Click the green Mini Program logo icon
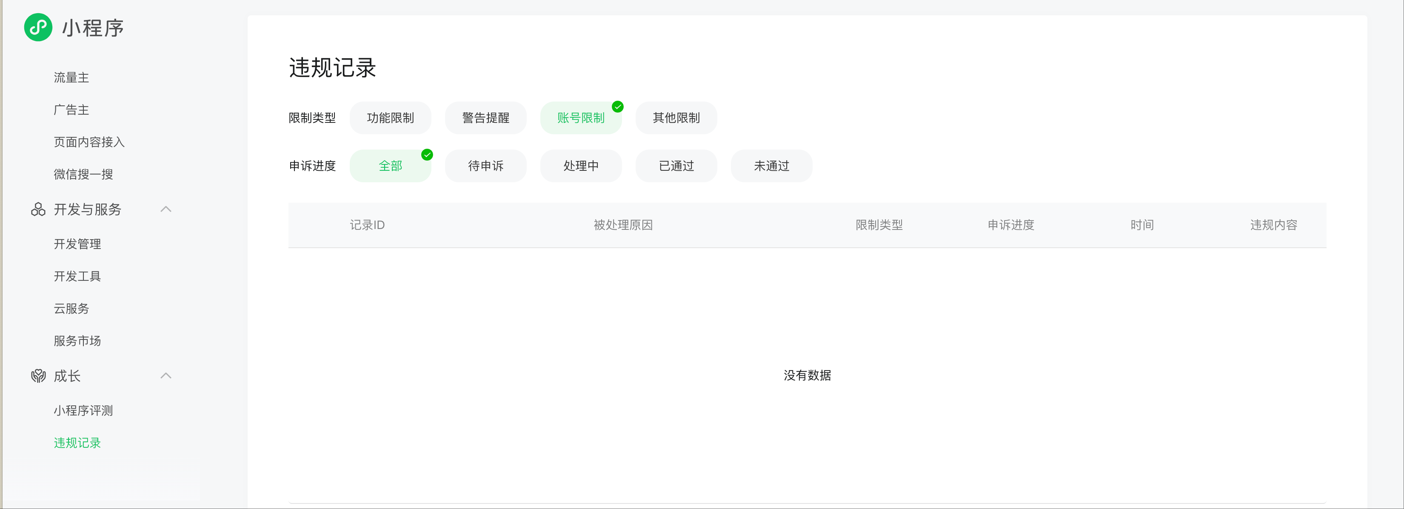 (38, 27)
